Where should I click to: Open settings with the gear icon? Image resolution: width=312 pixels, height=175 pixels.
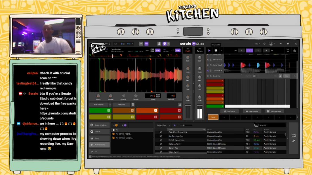[x=264, y=44]
